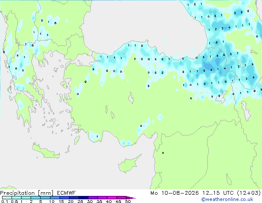Image resolution: width=262 pixels, height=203 pixels.
Task: Select the 30–35 mm purple legend swatch
Action: click(93, 198)
